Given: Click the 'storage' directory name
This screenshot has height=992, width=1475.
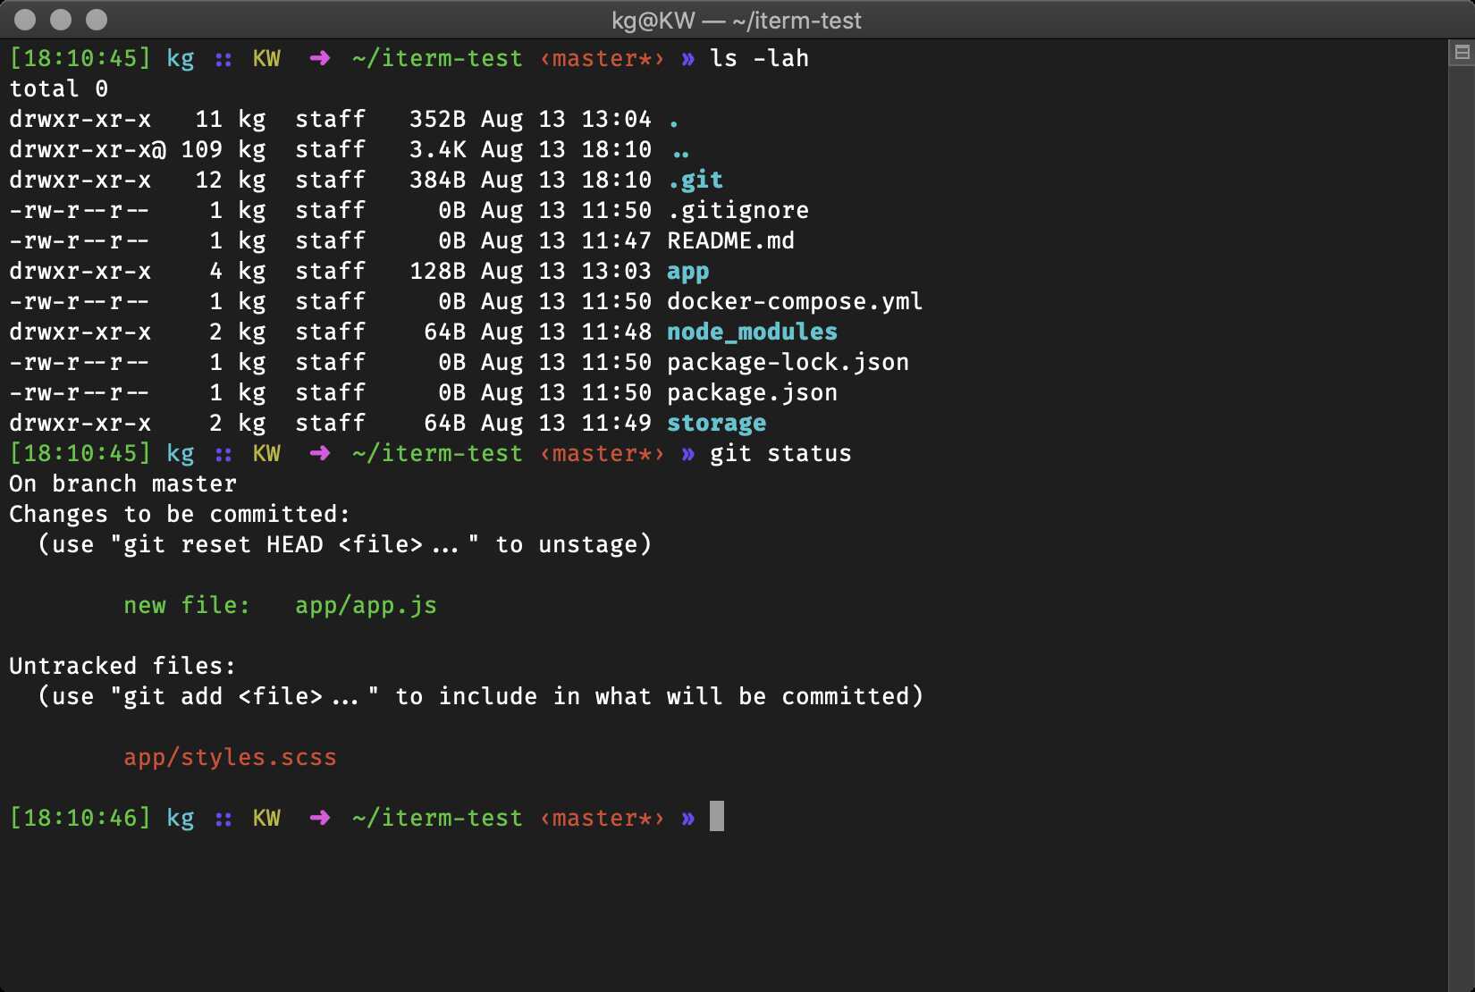Looking at the screenshot, I should [x=717, y=423].
